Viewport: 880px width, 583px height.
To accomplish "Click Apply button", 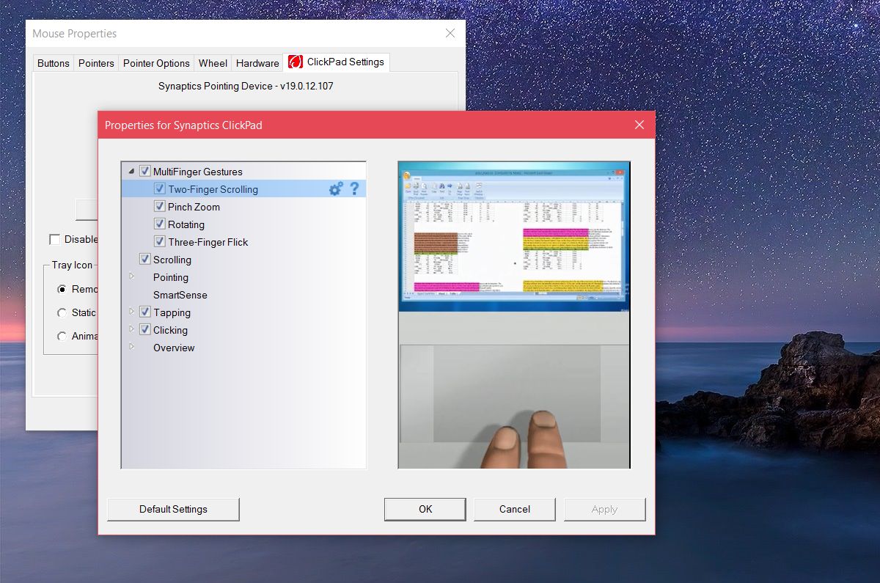I will pos(604,509).
